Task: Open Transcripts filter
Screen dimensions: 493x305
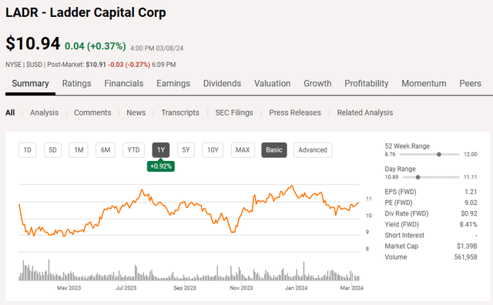Action: (180, 112)
